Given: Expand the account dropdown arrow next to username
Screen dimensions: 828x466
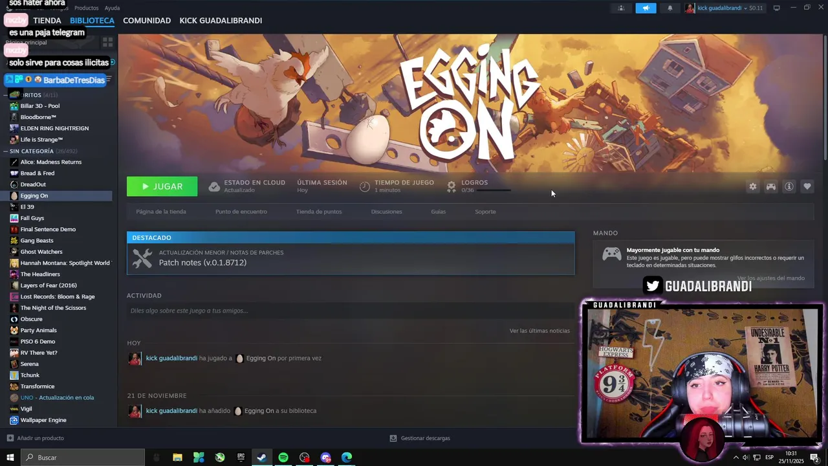Looking at the screenshot, I should [745, 8].
